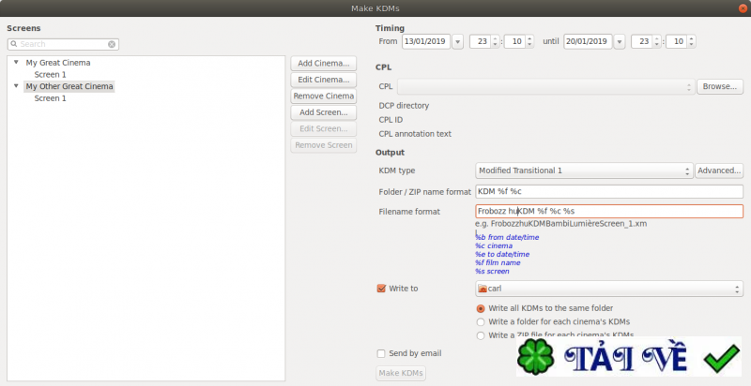Screen dimensions: 751x386
Task: Collapse the My Great Cinema tree node
Action: point(16,62)
